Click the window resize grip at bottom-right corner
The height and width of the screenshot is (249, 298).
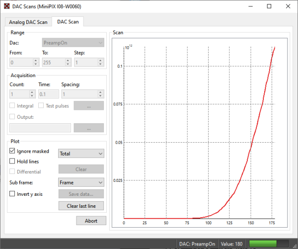[x=295, y=246]
